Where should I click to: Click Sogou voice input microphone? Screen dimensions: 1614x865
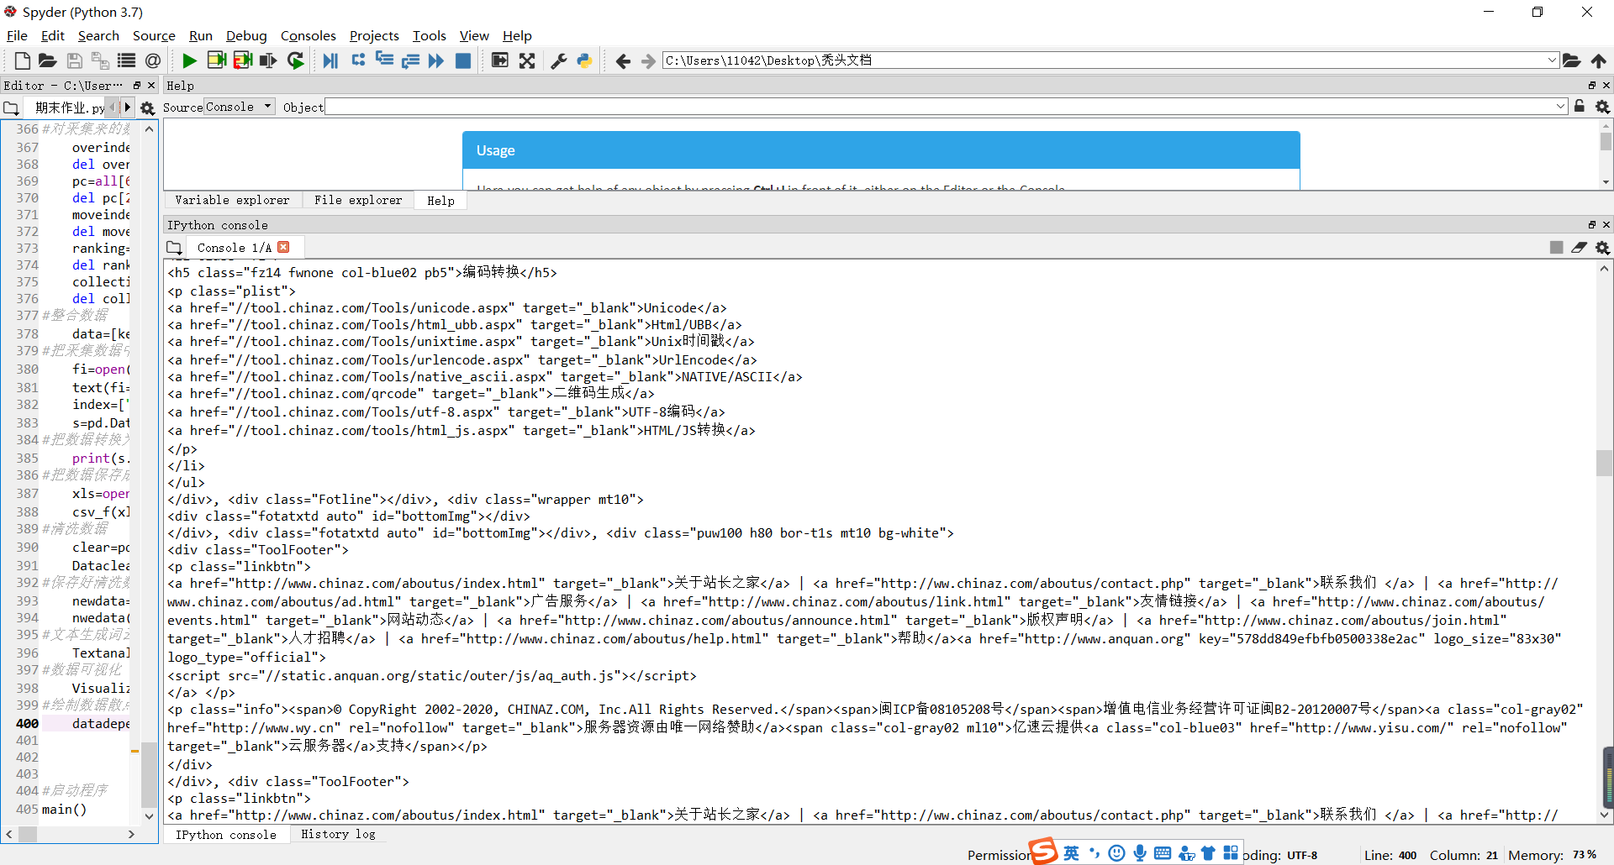click(1140, 853)
